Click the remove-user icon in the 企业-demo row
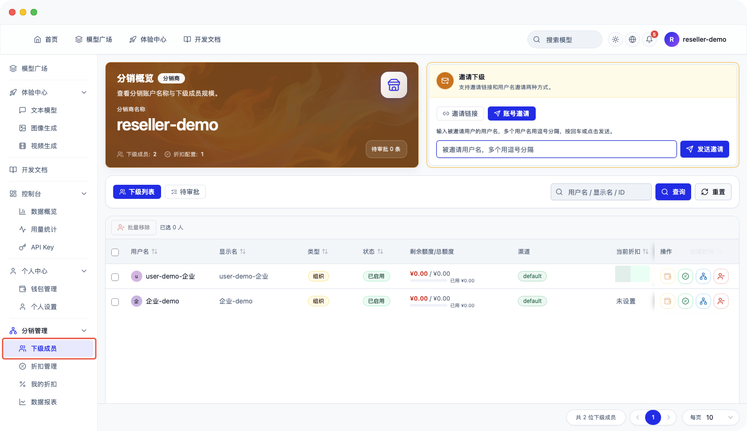The width and height of the screenshot is (747, 431). [721, 301]
